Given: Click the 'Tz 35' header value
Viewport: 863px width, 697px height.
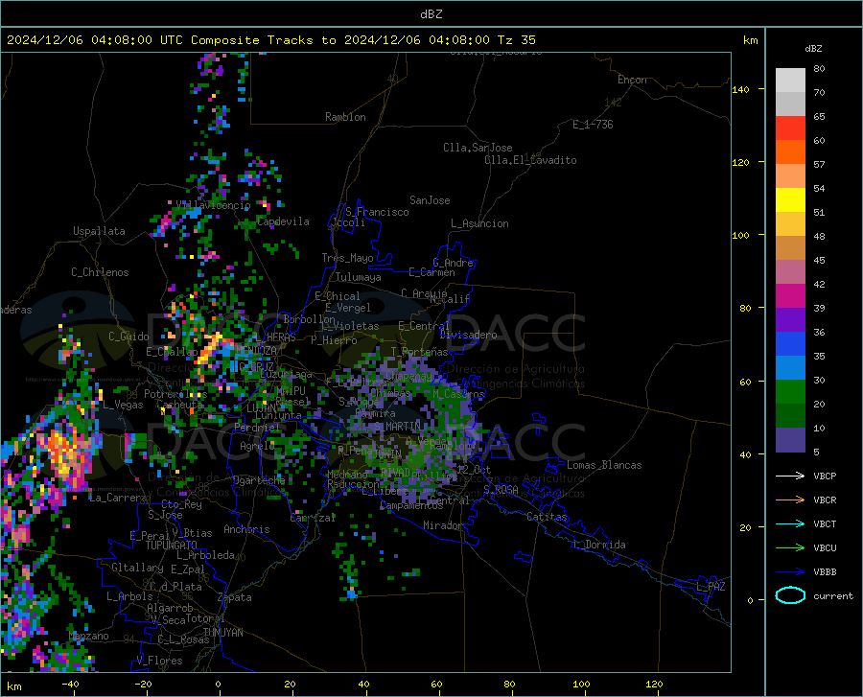Looking at the screenshot, I should tap(516, 40).
